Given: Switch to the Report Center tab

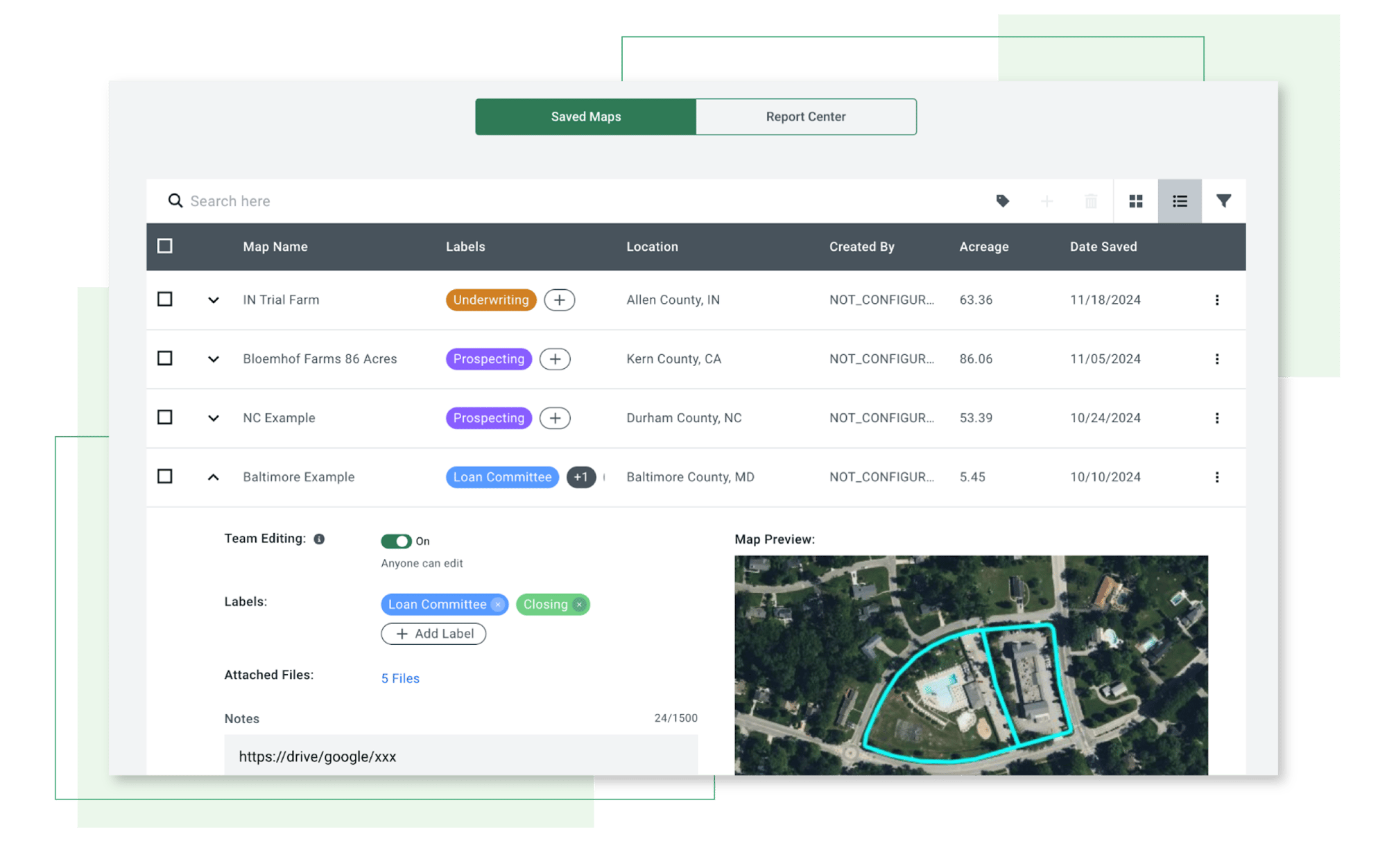Looking at the screenshot, I should click(805, 116).
